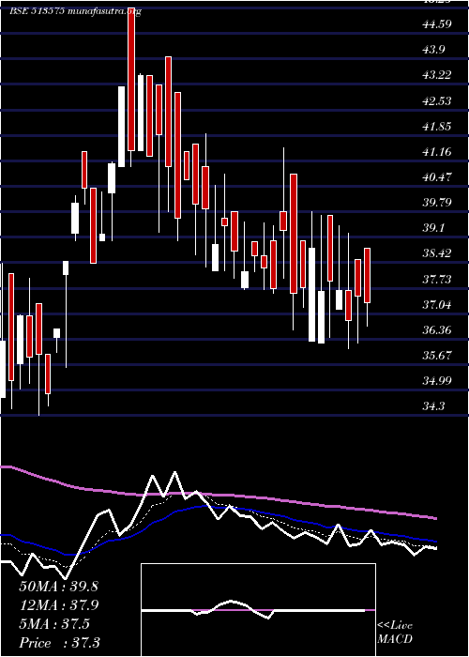Screen dimensions: 469x657
Task: Click the 50MA : 39.8 readout
Action: [x=58, y=587]
